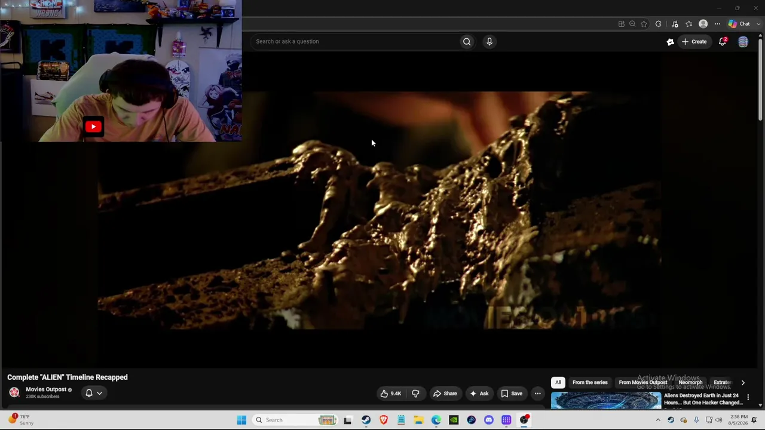Save the video to a playlist
Screen dimensions: 765x430
point(512,394)
